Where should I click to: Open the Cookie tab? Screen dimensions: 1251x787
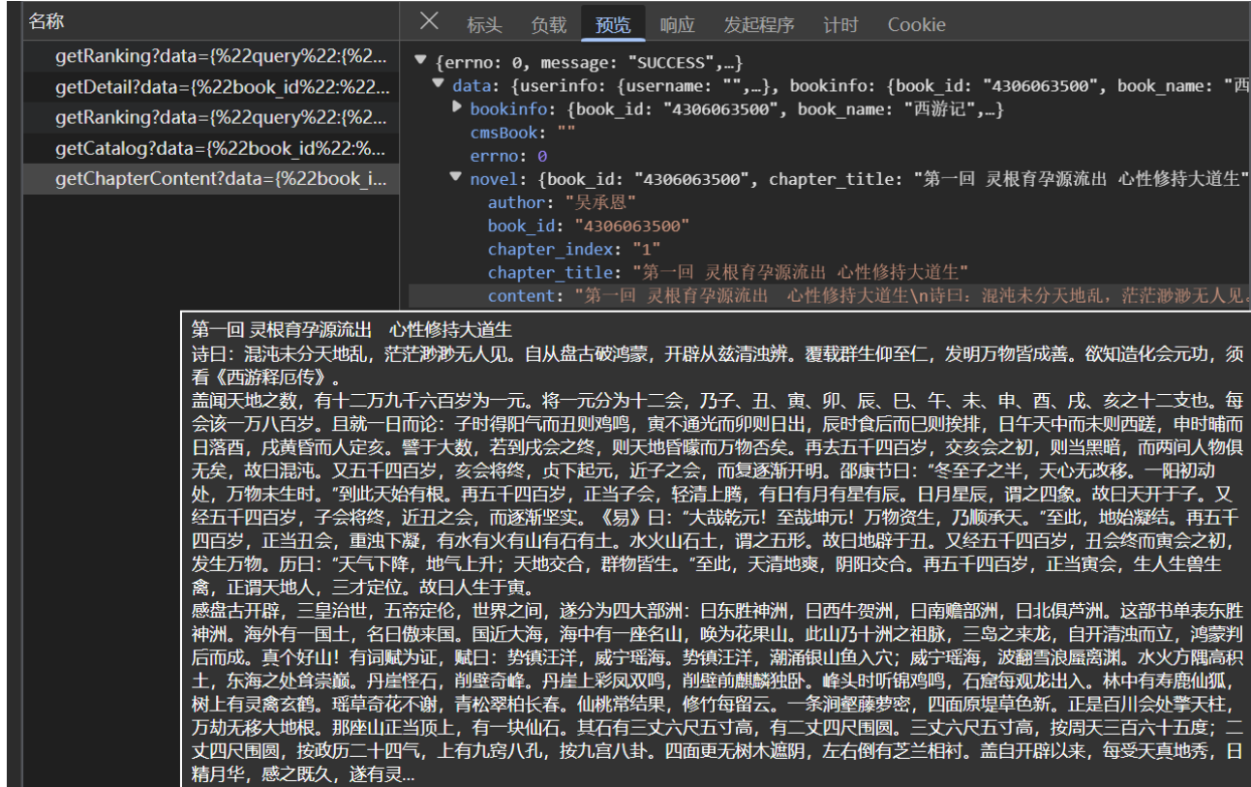(916, 25)
